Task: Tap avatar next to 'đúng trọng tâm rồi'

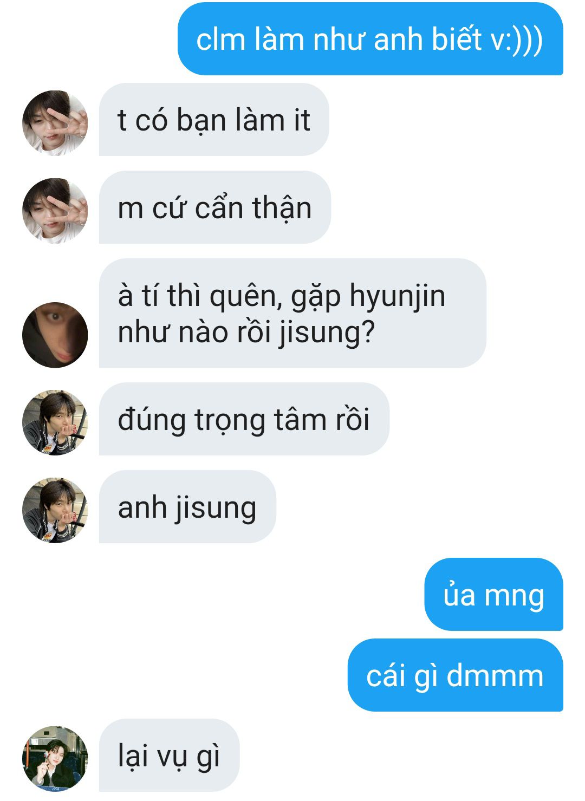Action: tap(55, 422)
